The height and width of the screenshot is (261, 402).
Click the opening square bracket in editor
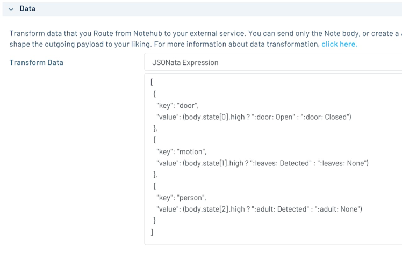(152, 82)
